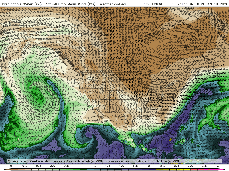This screenshot has width=229, height=171.
Task: Click the 'Valid: 06Z MON JAN 19 2026' text
Action: pyautogui.click(x=203, y=4)
